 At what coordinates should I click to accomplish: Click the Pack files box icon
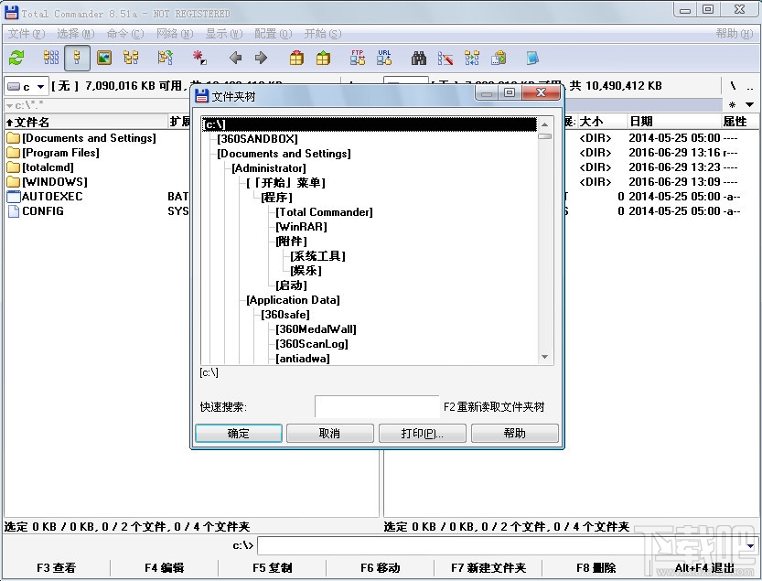click(x=296, y=58)
